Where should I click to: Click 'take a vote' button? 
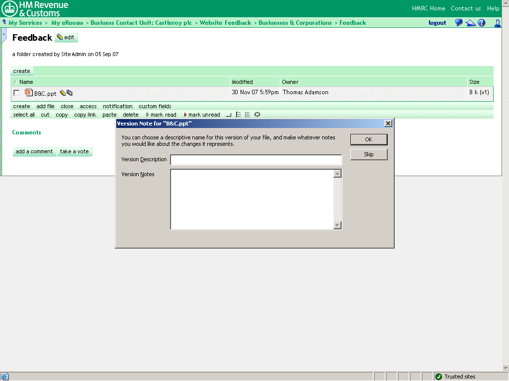pos(75,151)
